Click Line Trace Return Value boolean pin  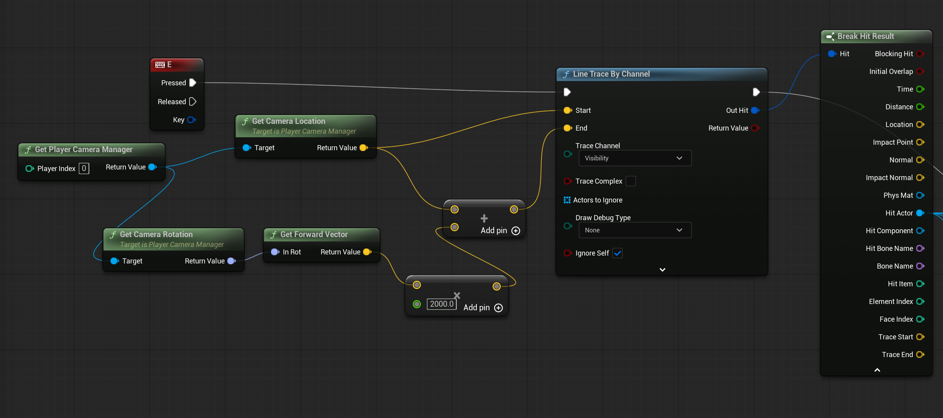click(x=755, y=128)
